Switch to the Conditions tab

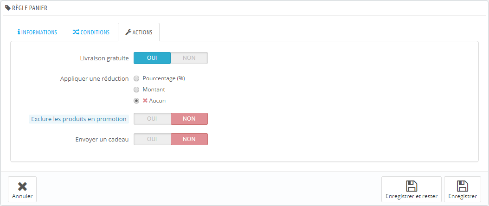click(91, 32)
